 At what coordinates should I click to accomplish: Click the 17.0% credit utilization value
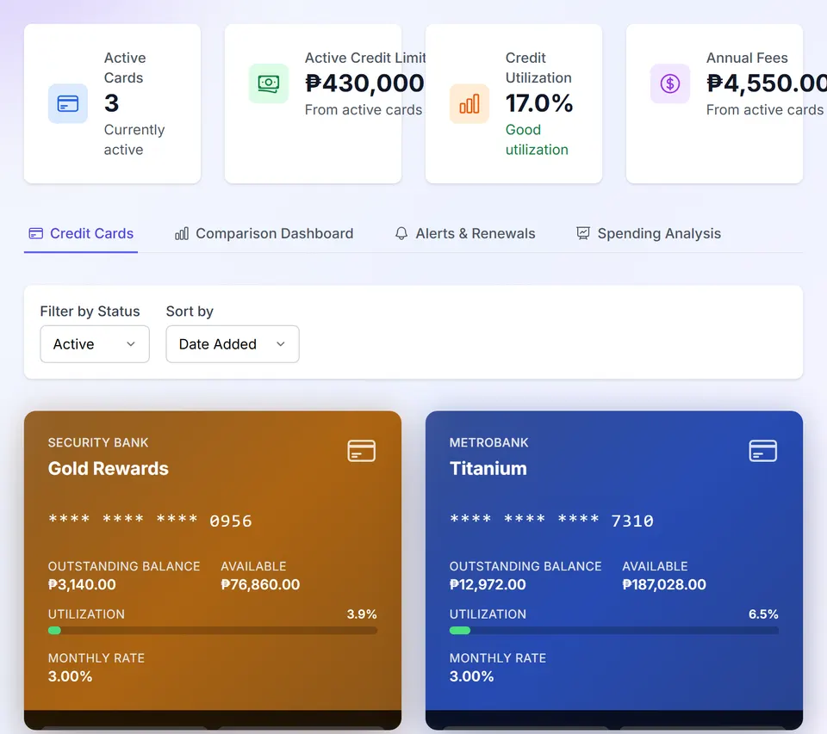[x=539, y=103]
